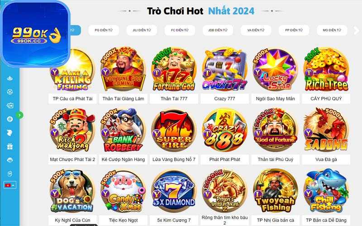The height and width of the screenshot is (226, 362).
Task: Select the rooster sidebar icon
Action: coord(10,133)
